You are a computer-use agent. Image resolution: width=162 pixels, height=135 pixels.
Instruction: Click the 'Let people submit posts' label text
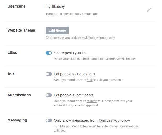[x=74, y=95]
